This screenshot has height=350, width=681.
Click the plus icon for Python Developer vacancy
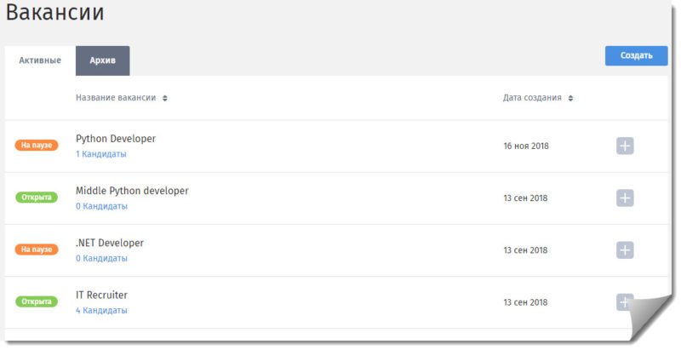tap(625, 146)
